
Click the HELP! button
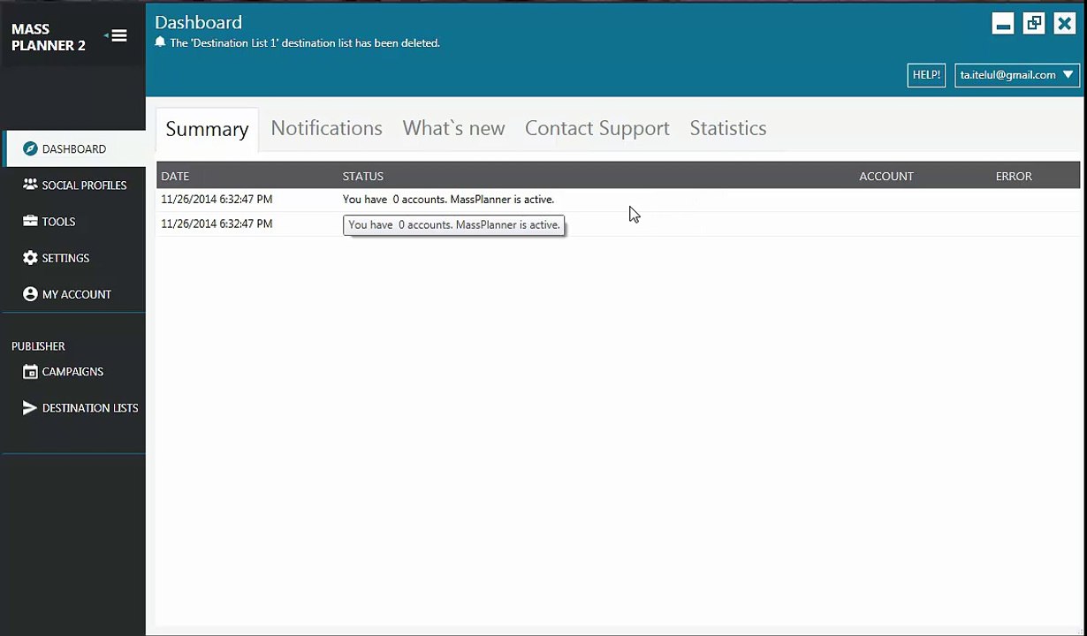(x=926, y=75)
